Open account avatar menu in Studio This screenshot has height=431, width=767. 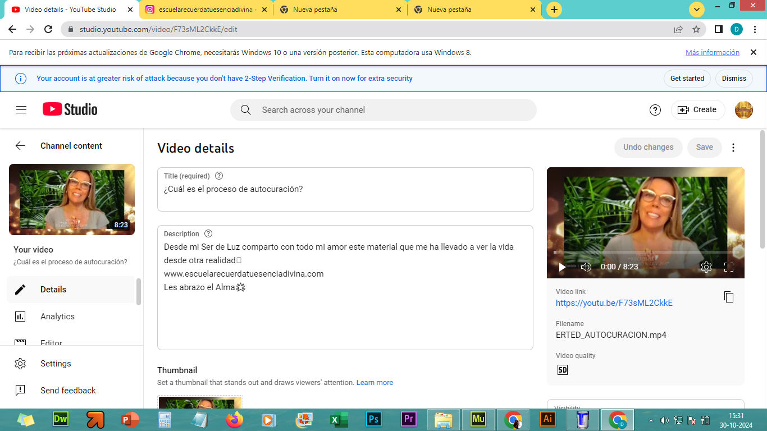coord(743,110)
